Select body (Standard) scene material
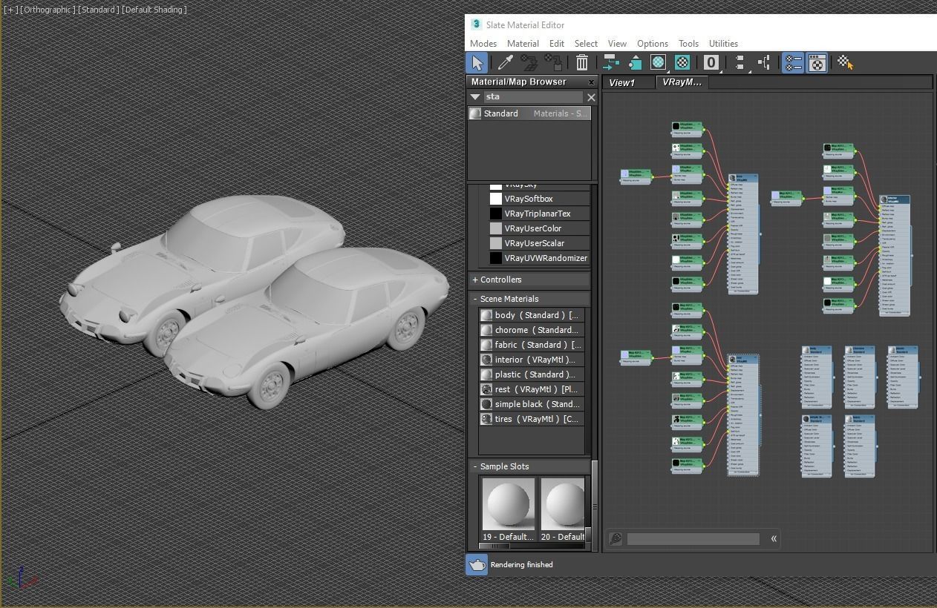 [532, 315]
